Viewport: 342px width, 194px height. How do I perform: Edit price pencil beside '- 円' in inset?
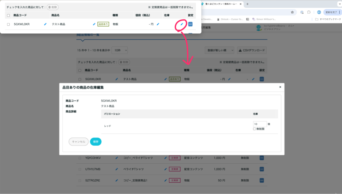point(158,24)
